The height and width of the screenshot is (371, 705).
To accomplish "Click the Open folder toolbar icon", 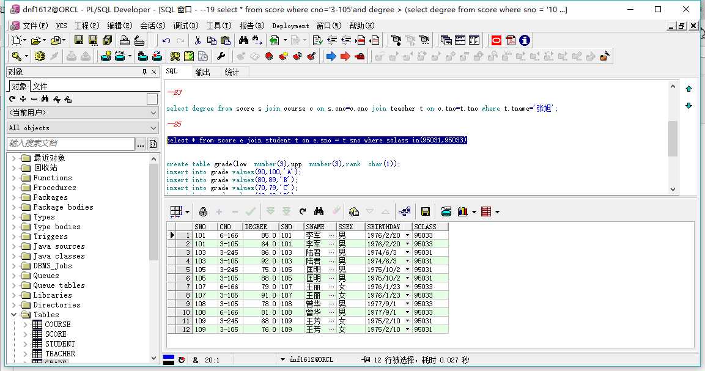I will 36,40.
